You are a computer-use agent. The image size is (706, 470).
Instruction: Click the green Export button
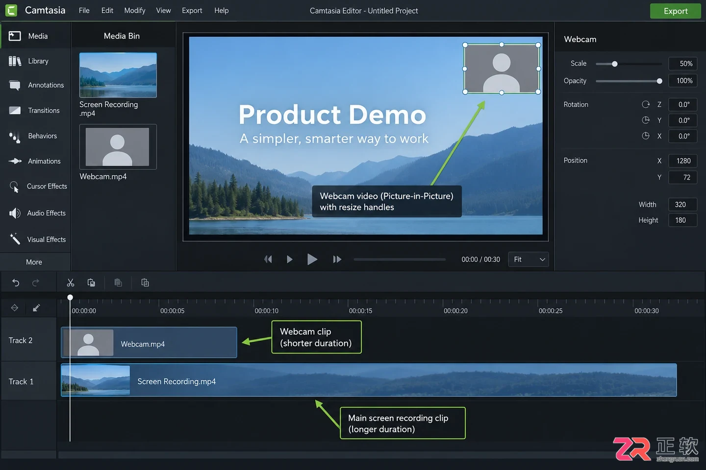(x=676, y=11)
